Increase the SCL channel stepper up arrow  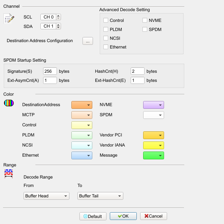58,16
